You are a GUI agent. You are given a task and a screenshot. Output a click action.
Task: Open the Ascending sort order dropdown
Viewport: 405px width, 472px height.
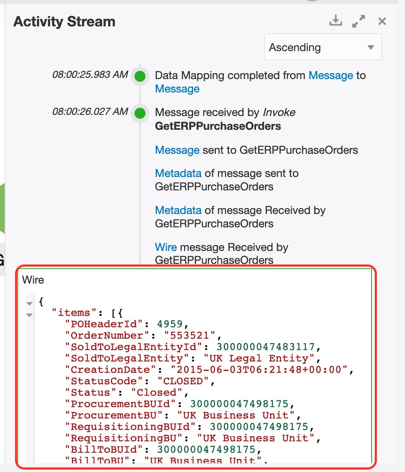click(x=323, y=47)
